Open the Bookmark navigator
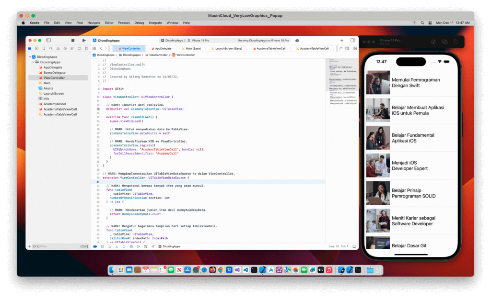Screen dimensions: 491x299 pos(44,48)
